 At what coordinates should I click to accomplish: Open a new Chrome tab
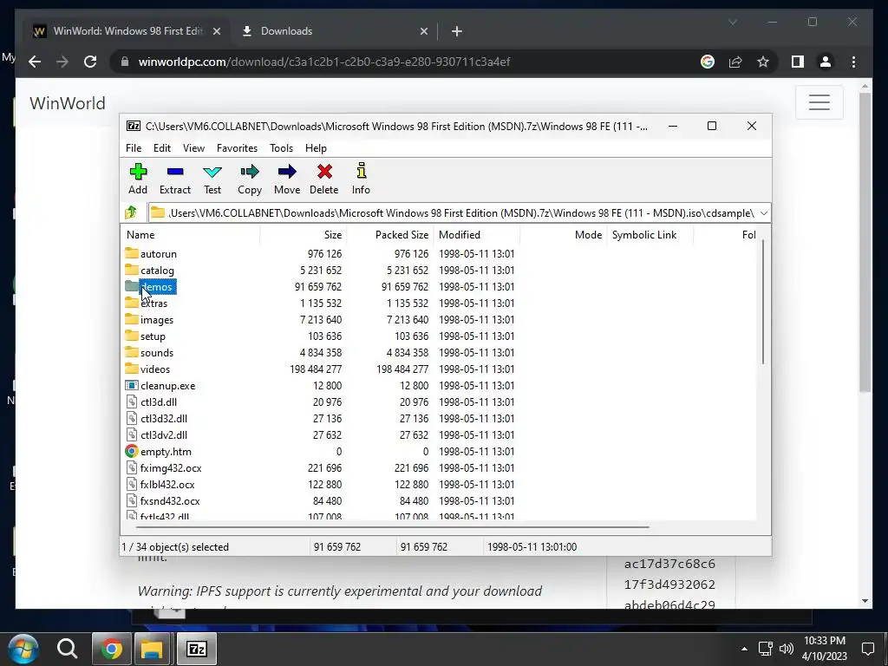457,31
